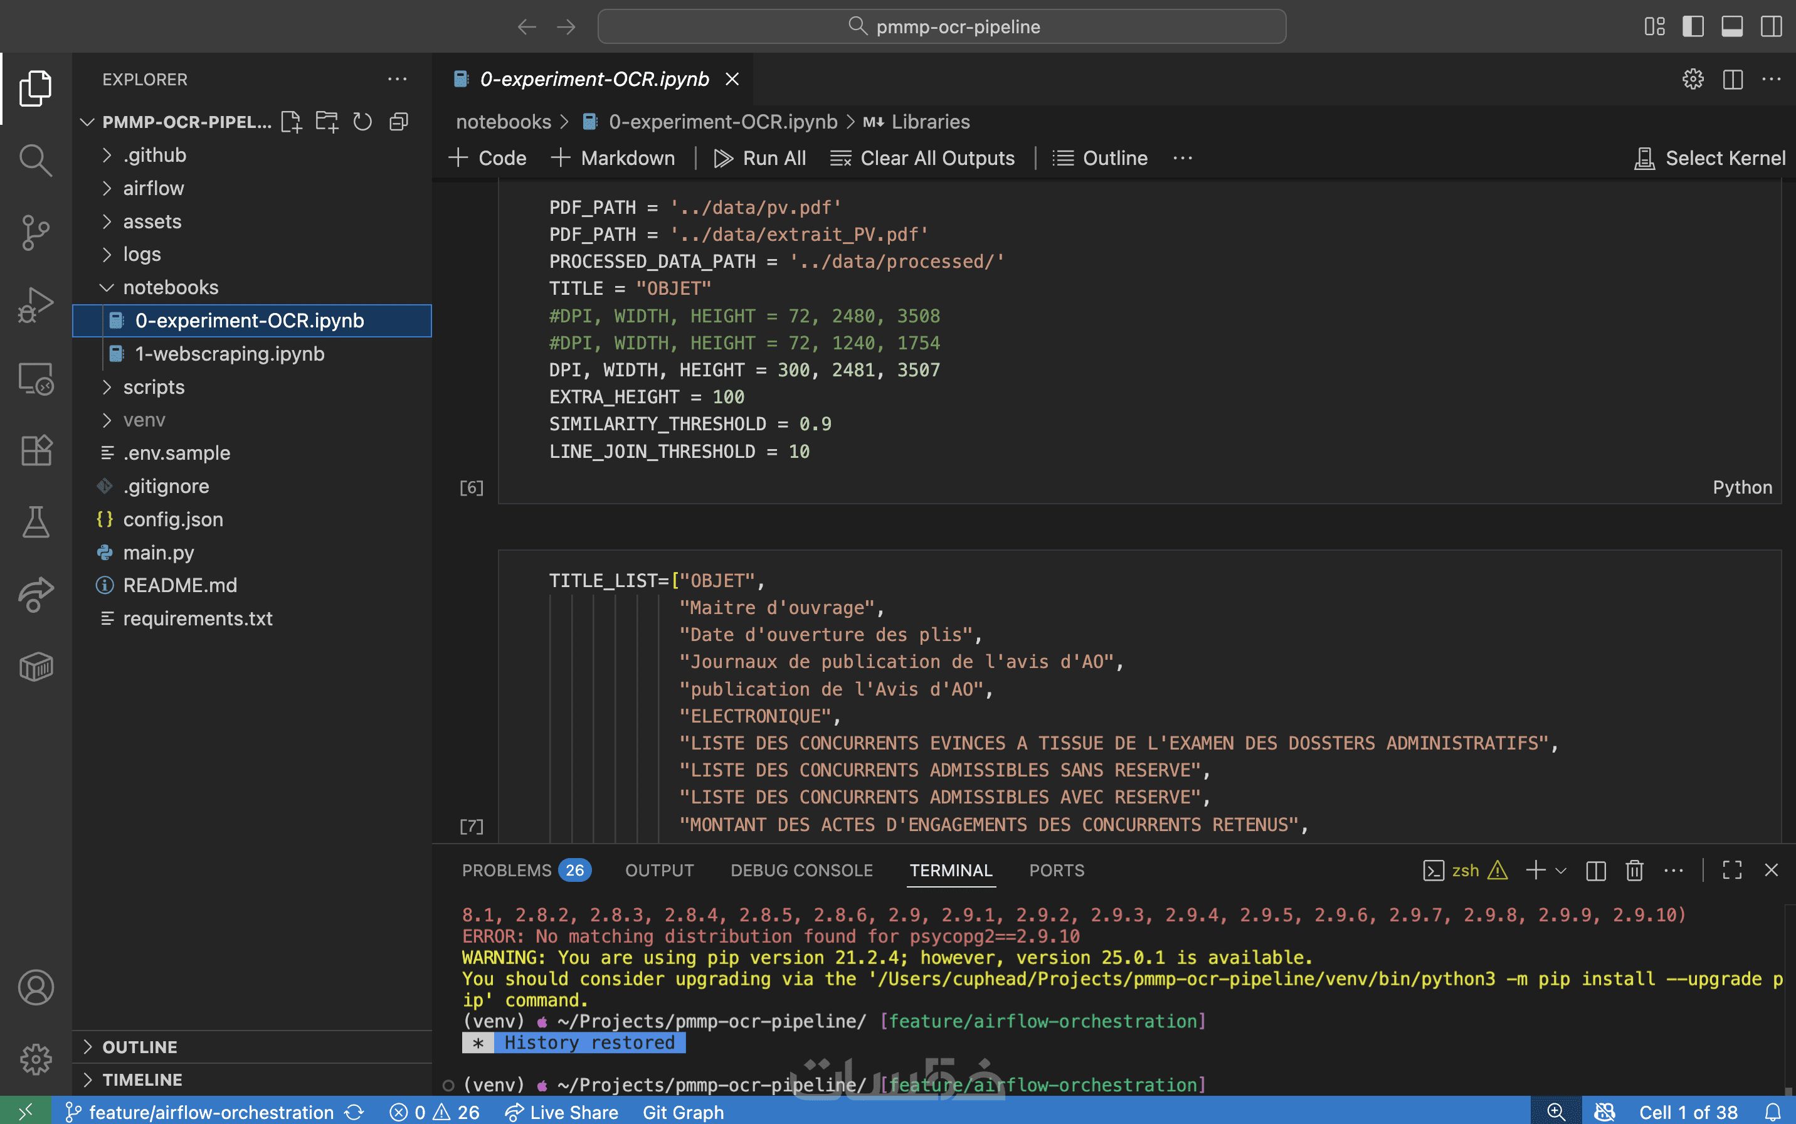Open the Testing flask view
The image size is (1796, 1124).
(x=35, y=522)
